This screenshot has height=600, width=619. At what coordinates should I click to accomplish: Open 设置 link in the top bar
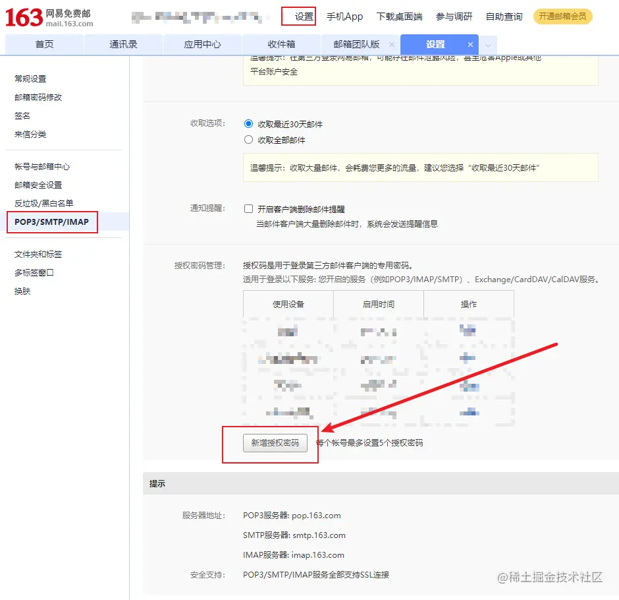tap(304, 16)
